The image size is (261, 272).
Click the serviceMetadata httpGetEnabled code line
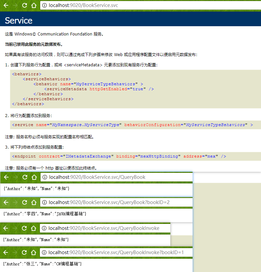(99, 89)
